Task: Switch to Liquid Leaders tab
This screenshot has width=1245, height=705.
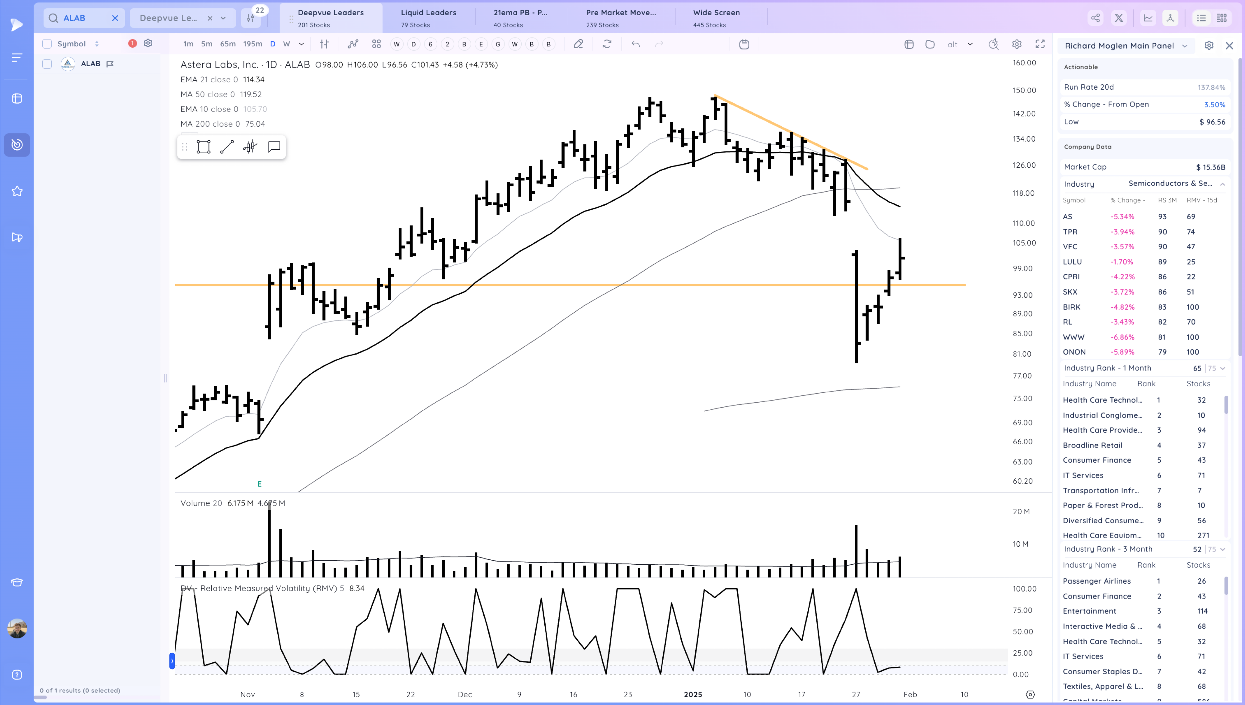Action: tap(428, 18)
